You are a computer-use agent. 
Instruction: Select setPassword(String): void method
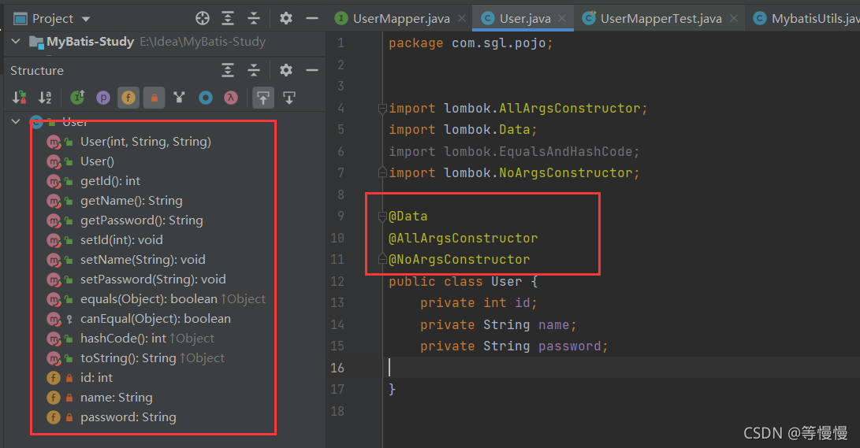click(x=153, y=280)
